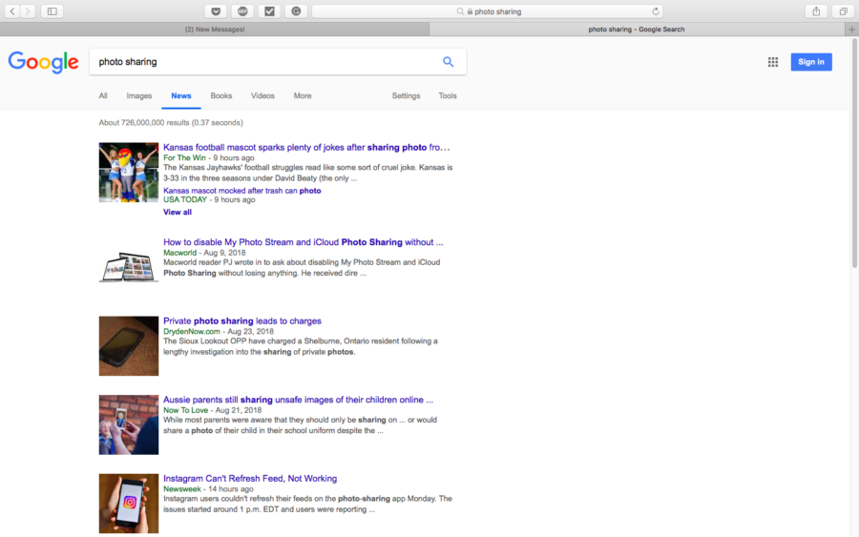Image resolution: width=859 pixels, height=537 pixels.
Task: Switch to the Images results tab
Action: click(139, 95)
